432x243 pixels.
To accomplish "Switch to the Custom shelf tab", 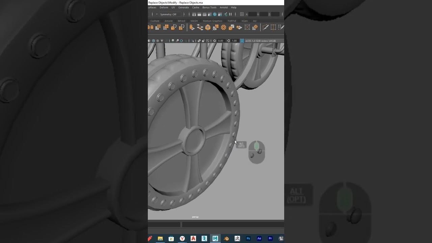I will click(x=155, y=21).
